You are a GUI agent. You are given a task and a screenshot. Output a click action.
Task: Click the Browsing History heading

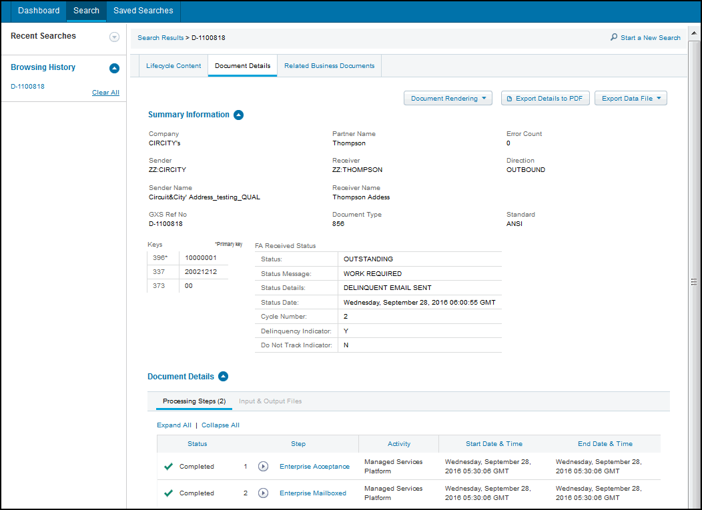pos(43,67)
